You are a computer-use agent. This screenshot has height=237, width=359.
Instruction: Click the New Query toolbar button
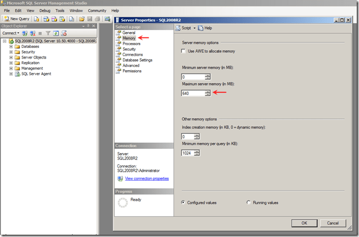pyautogui.click(x=17, y=19)
